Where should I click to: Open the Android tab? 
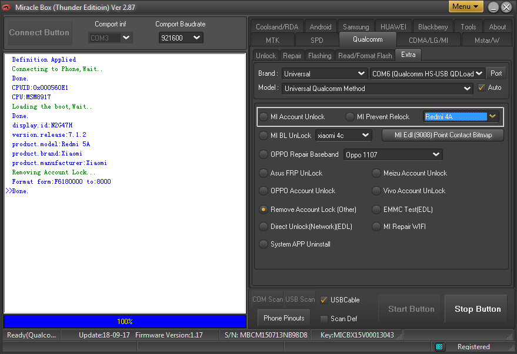pyautogui.click(x=321, y=26)
